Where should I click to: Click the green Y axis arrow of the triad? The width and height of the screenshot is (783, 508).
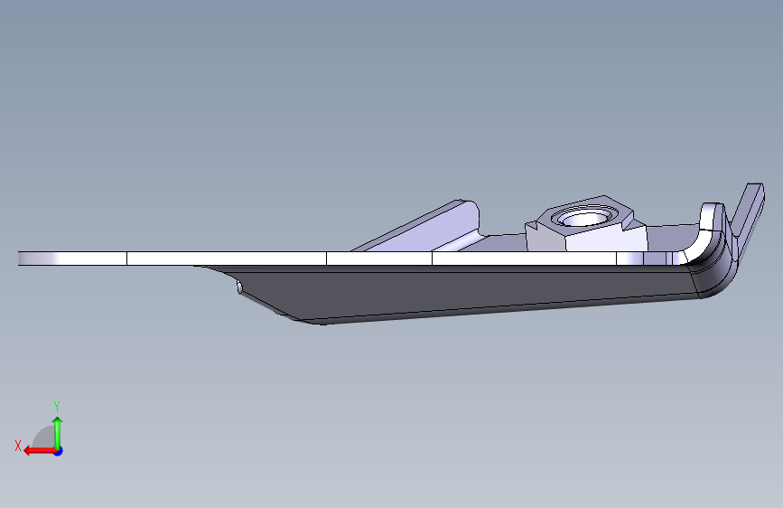tap(58, 432)
